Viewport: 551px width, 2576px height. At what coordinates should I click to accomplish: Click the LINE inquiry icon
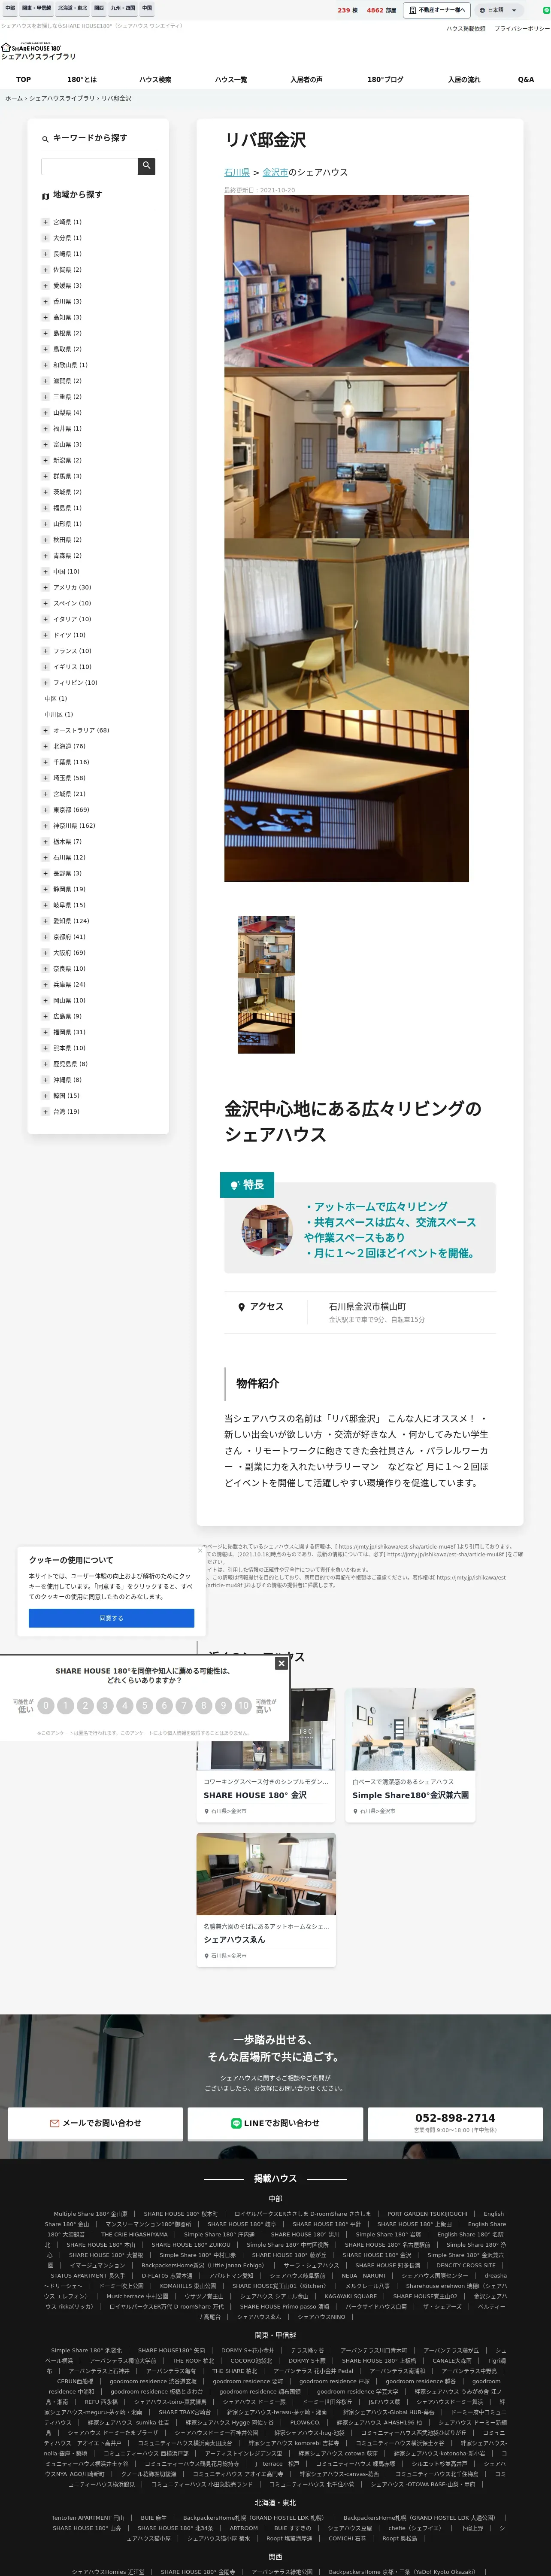[236, 2123]
